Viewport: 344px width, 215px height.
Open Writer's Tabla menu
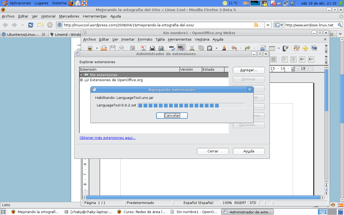pyautogui.click(x=160, y=40)
